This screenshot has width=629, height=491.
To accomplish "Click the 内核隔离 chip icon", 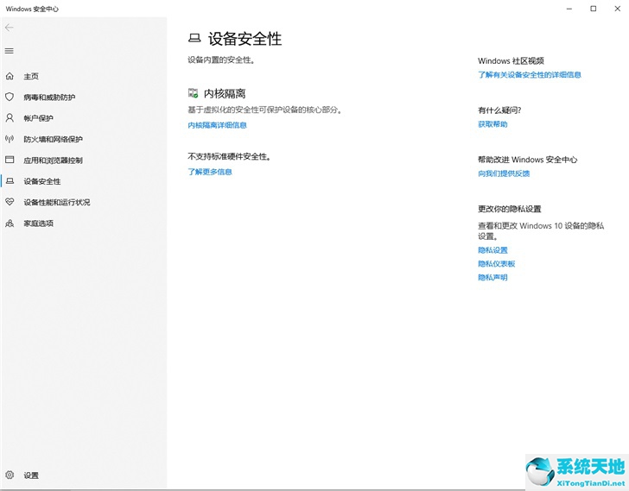I will point(193,93).
